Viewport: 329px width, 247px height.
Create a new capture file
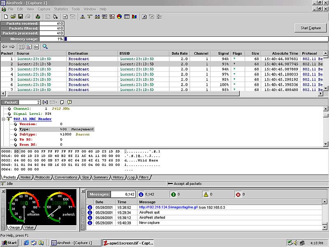6,16
